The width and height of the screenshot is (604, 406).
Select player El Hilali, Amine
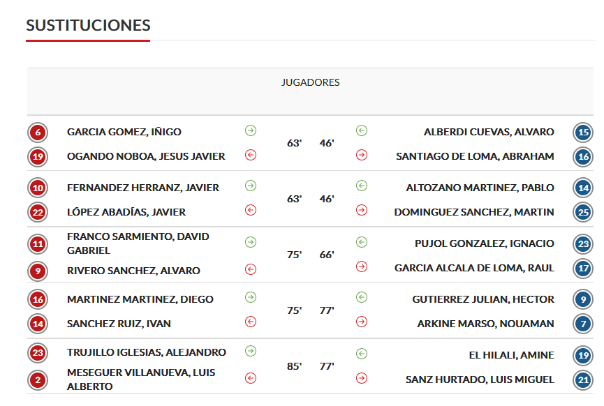click(511, 355)
